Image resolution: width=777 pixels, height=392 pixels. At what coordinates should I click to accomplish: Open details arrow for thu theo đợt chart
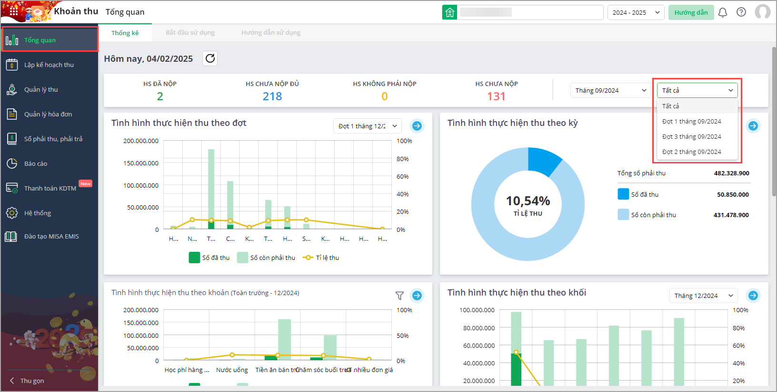point(417,126)
